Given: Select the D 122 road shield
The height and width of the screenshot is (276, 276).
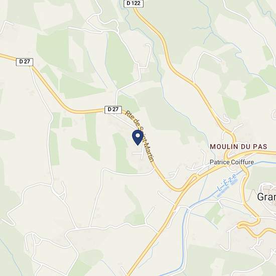Looking at the screenshot, I should 133,4.
